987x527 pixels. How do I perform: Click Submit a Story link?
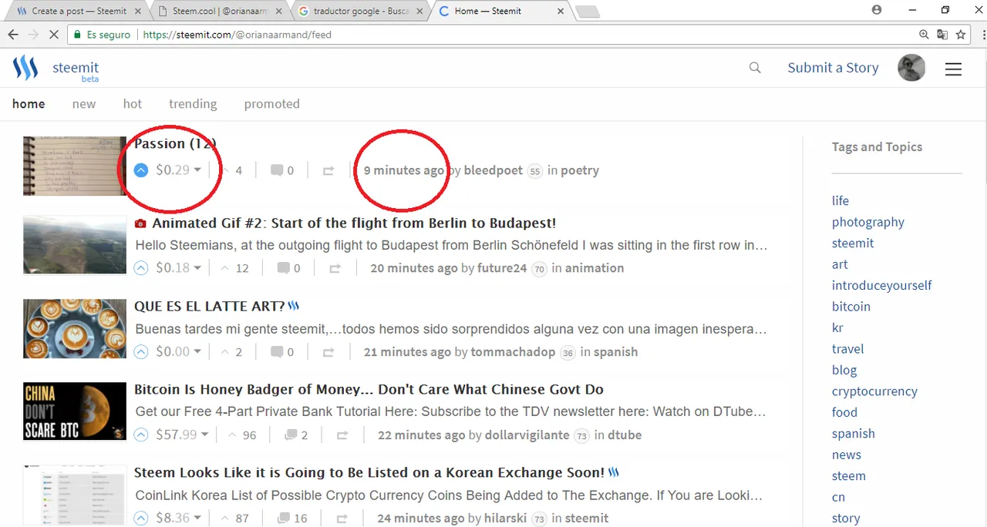[833, 68]
